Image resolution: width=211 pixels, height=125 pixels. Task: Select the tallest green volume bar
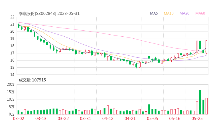(200, 102)
